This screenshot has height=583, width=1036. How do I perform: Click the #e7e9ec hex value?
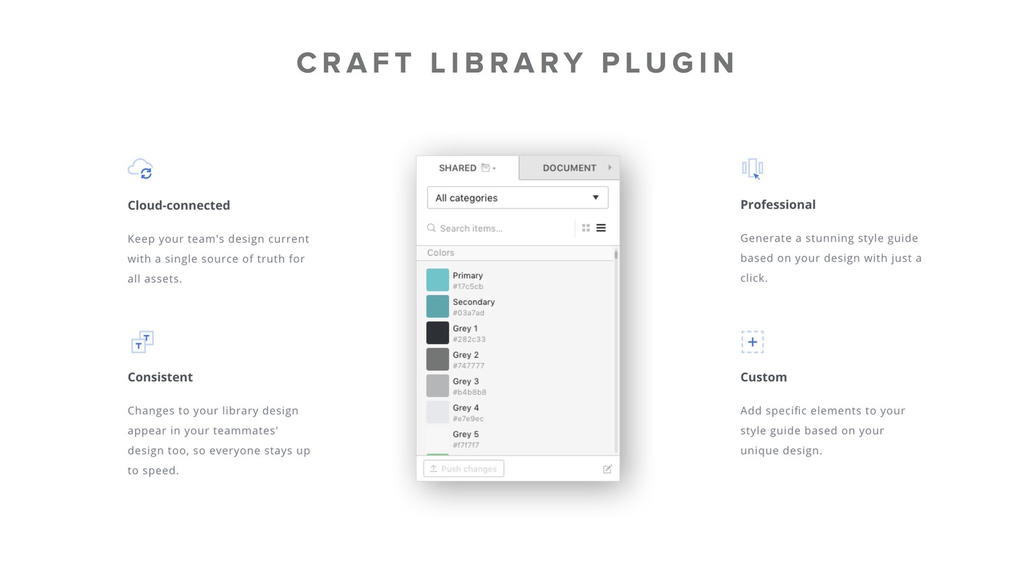468,419
